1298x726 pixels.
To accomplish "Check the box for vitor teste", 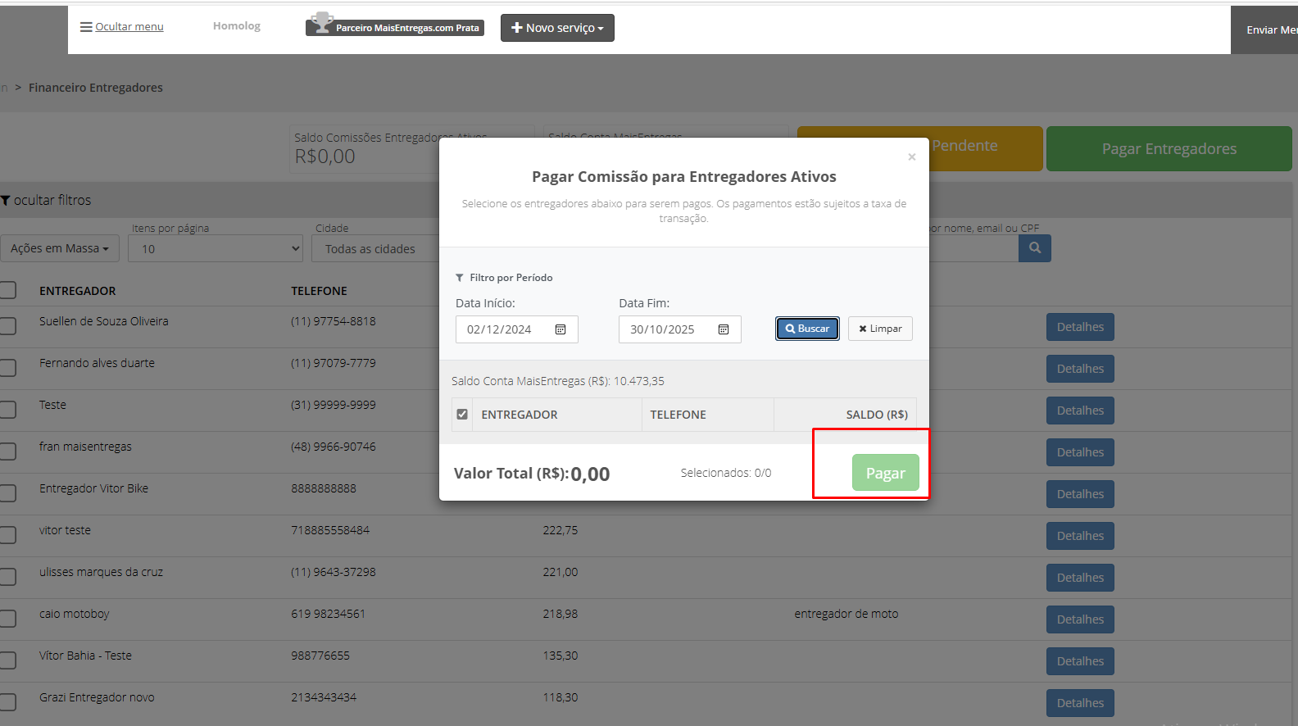I will tap(7, 534).
